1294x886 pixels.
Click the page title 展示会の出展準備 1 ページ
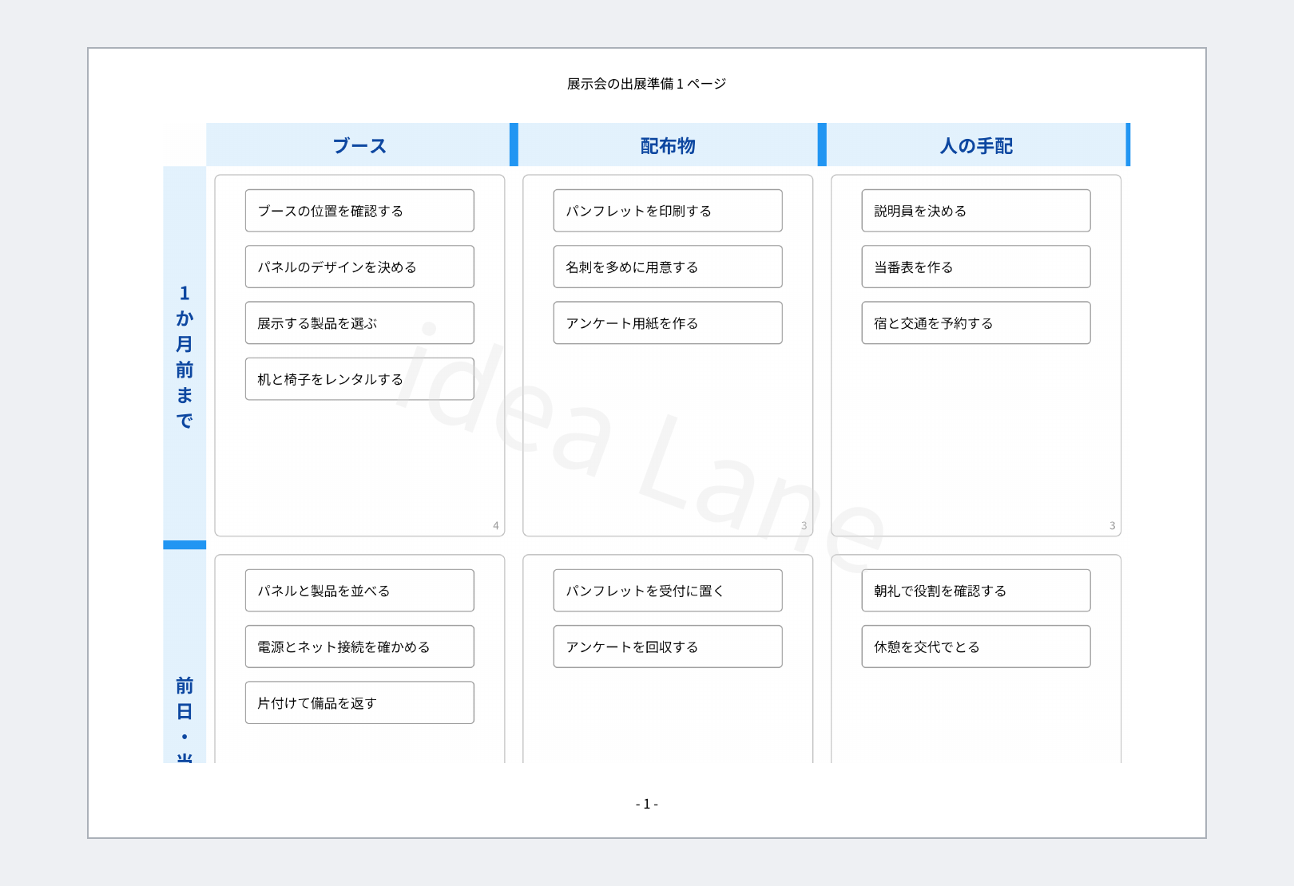(x=647, y=84)
